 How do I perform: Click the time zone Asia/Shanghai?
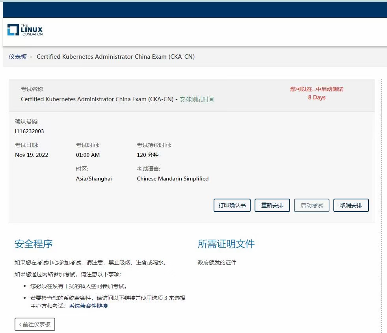coord(94,179)
